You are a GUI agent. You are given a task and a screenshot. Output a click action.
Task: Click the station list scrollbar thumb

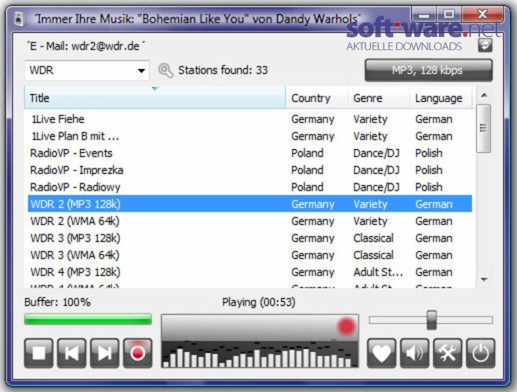tap(484, 129)
